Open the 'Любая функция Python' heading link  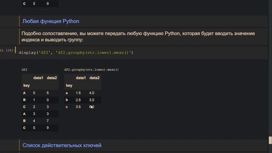(51, 21)
